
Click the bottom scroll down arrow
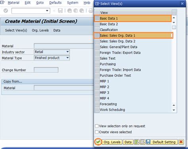coord(174,110)
